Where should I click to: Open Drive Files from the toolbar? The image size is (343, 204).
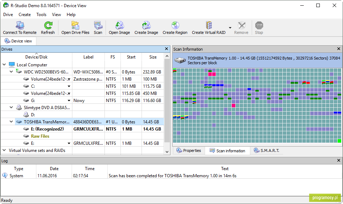click(75, 25)
